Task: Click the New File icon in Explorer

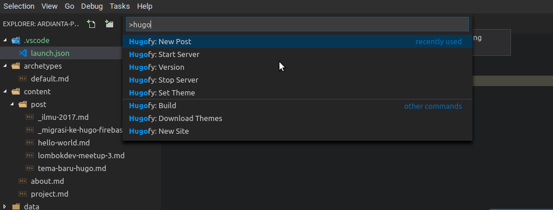Action: click(x=92, y=24)
